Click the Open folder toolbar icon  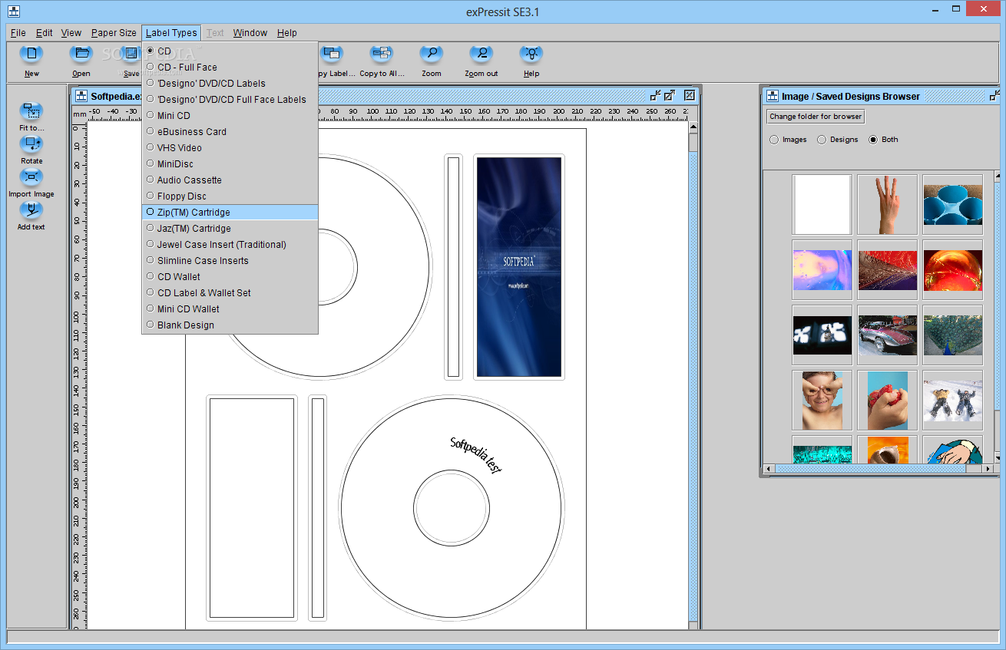coord(81,54)
